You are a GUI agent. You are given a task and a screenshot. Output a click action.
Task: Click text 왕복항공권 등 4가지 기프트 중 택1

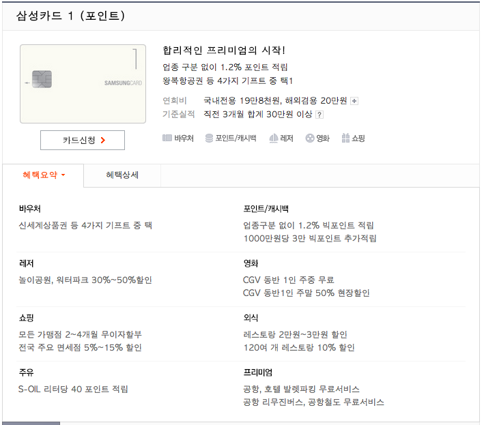click(228, 80)
